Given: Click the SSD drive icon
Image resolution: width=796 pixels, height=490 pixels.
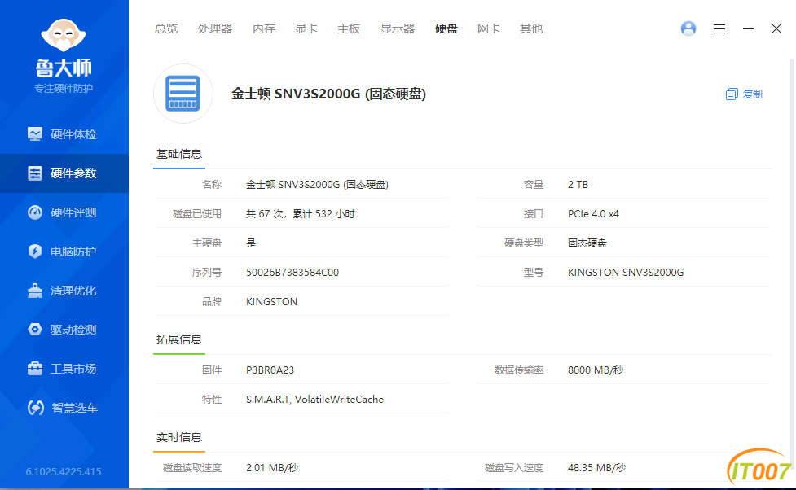Looking at the screenshot, I should 183,94.
